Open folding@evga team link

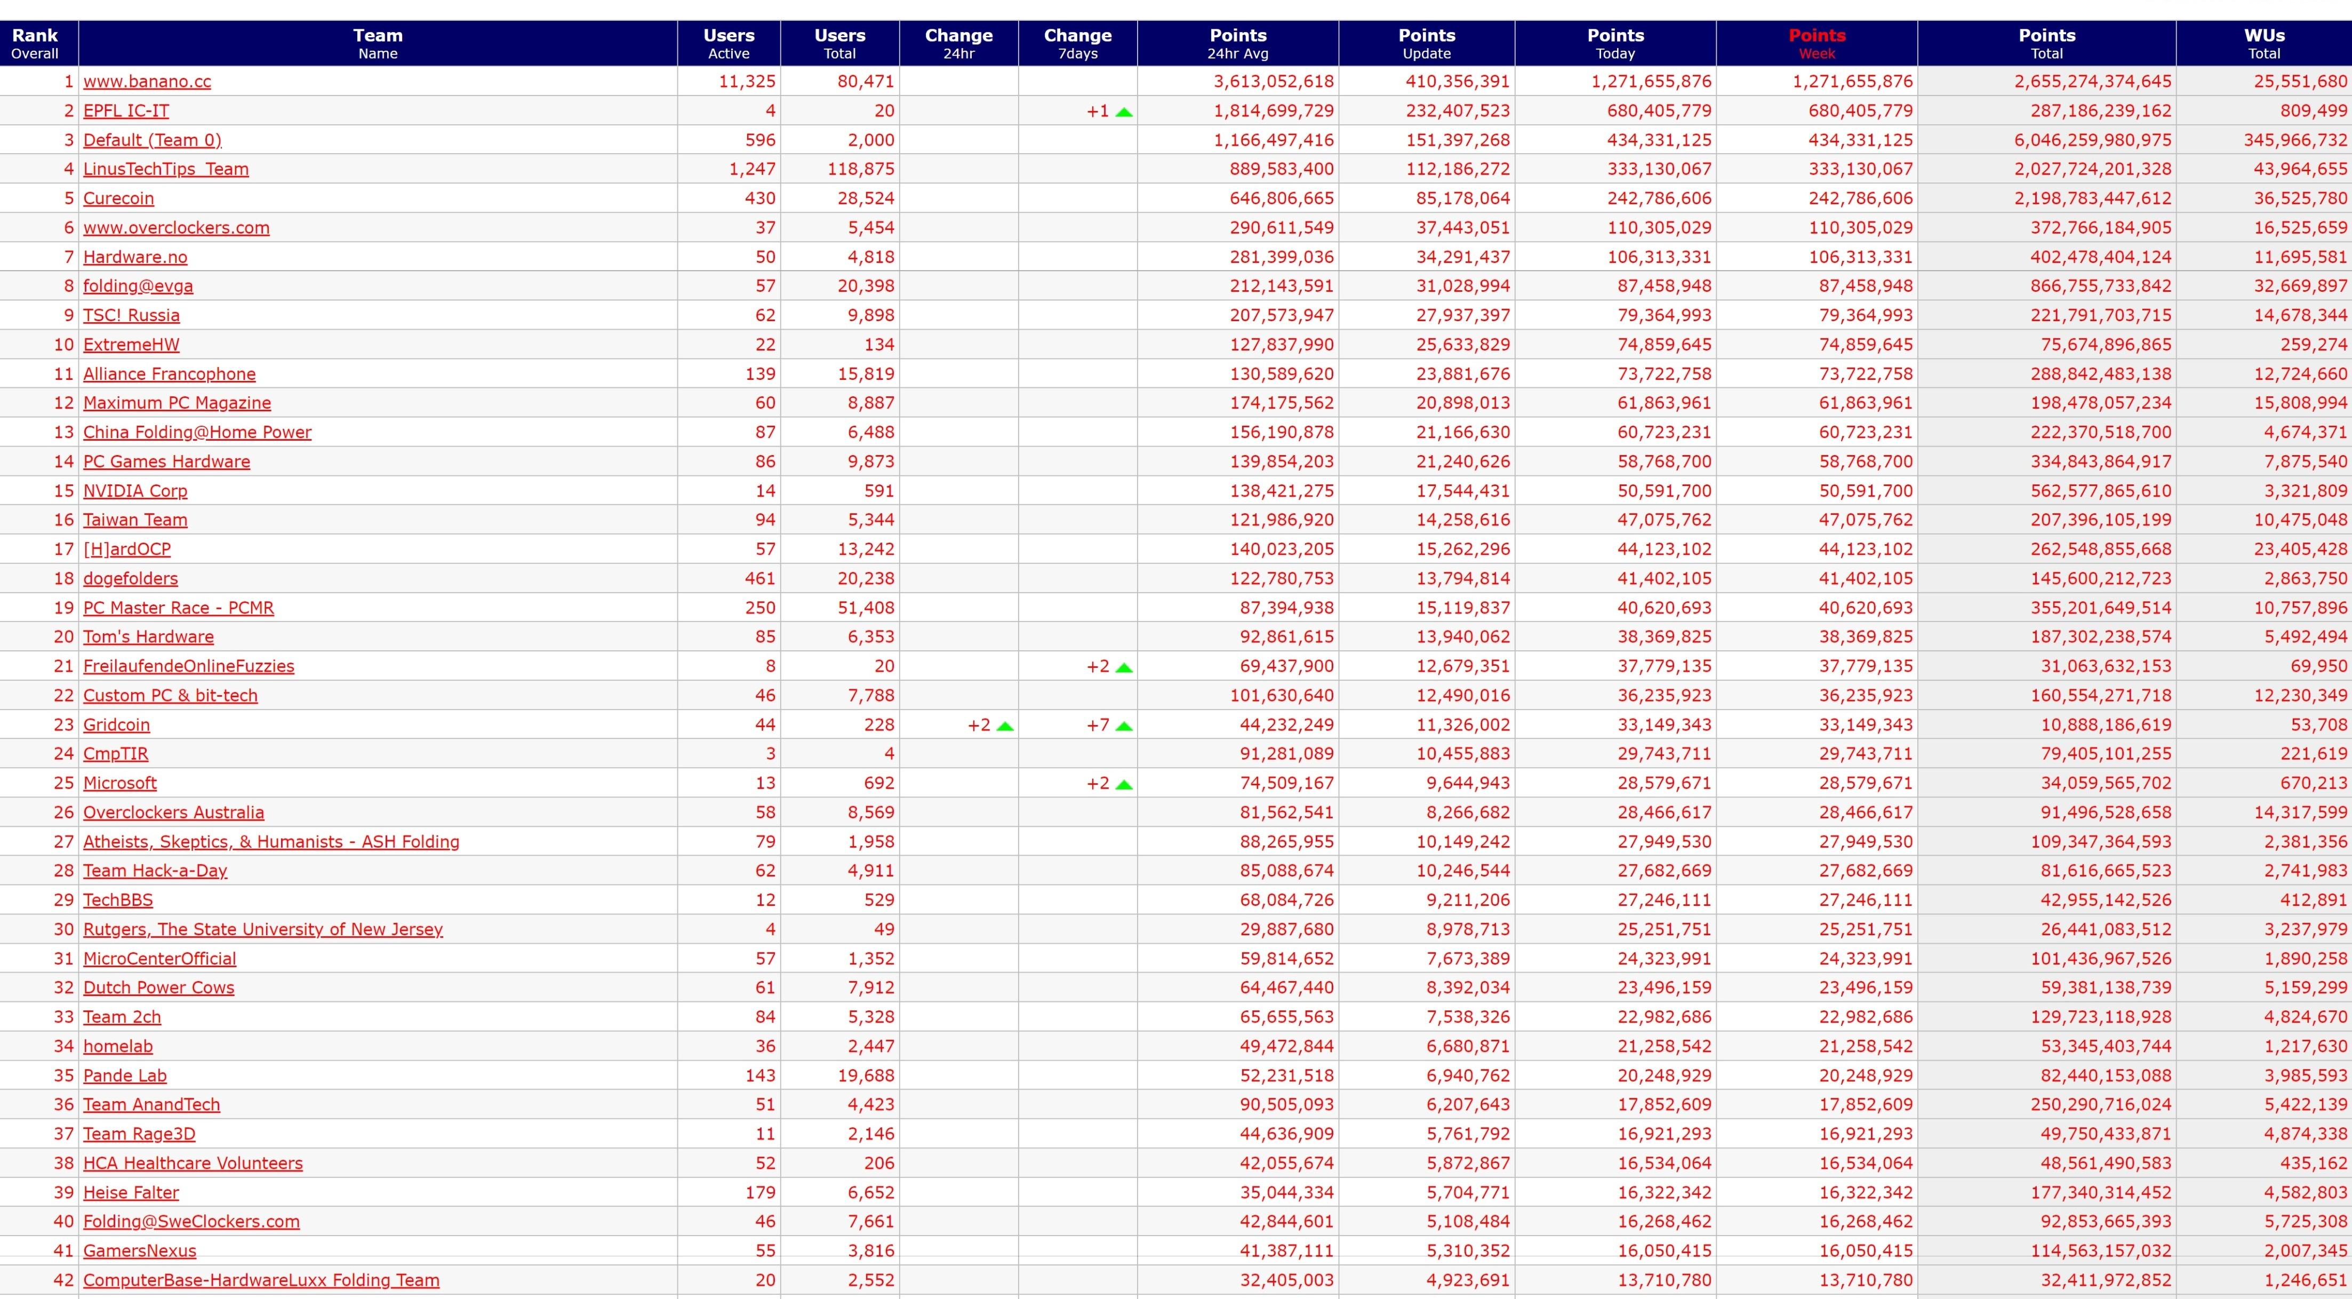click(138, 286)
